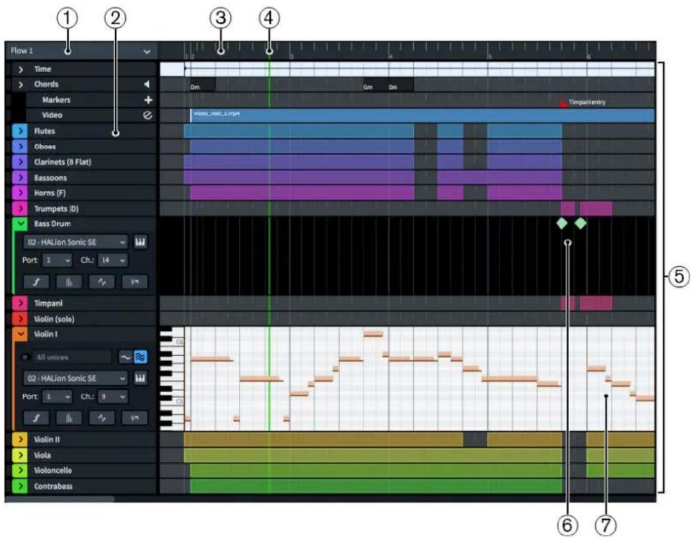Screen dimensions: 693x538
Task: Open Bass Drum HALion Sonic SE dropdown
Action: click(75, 242)
